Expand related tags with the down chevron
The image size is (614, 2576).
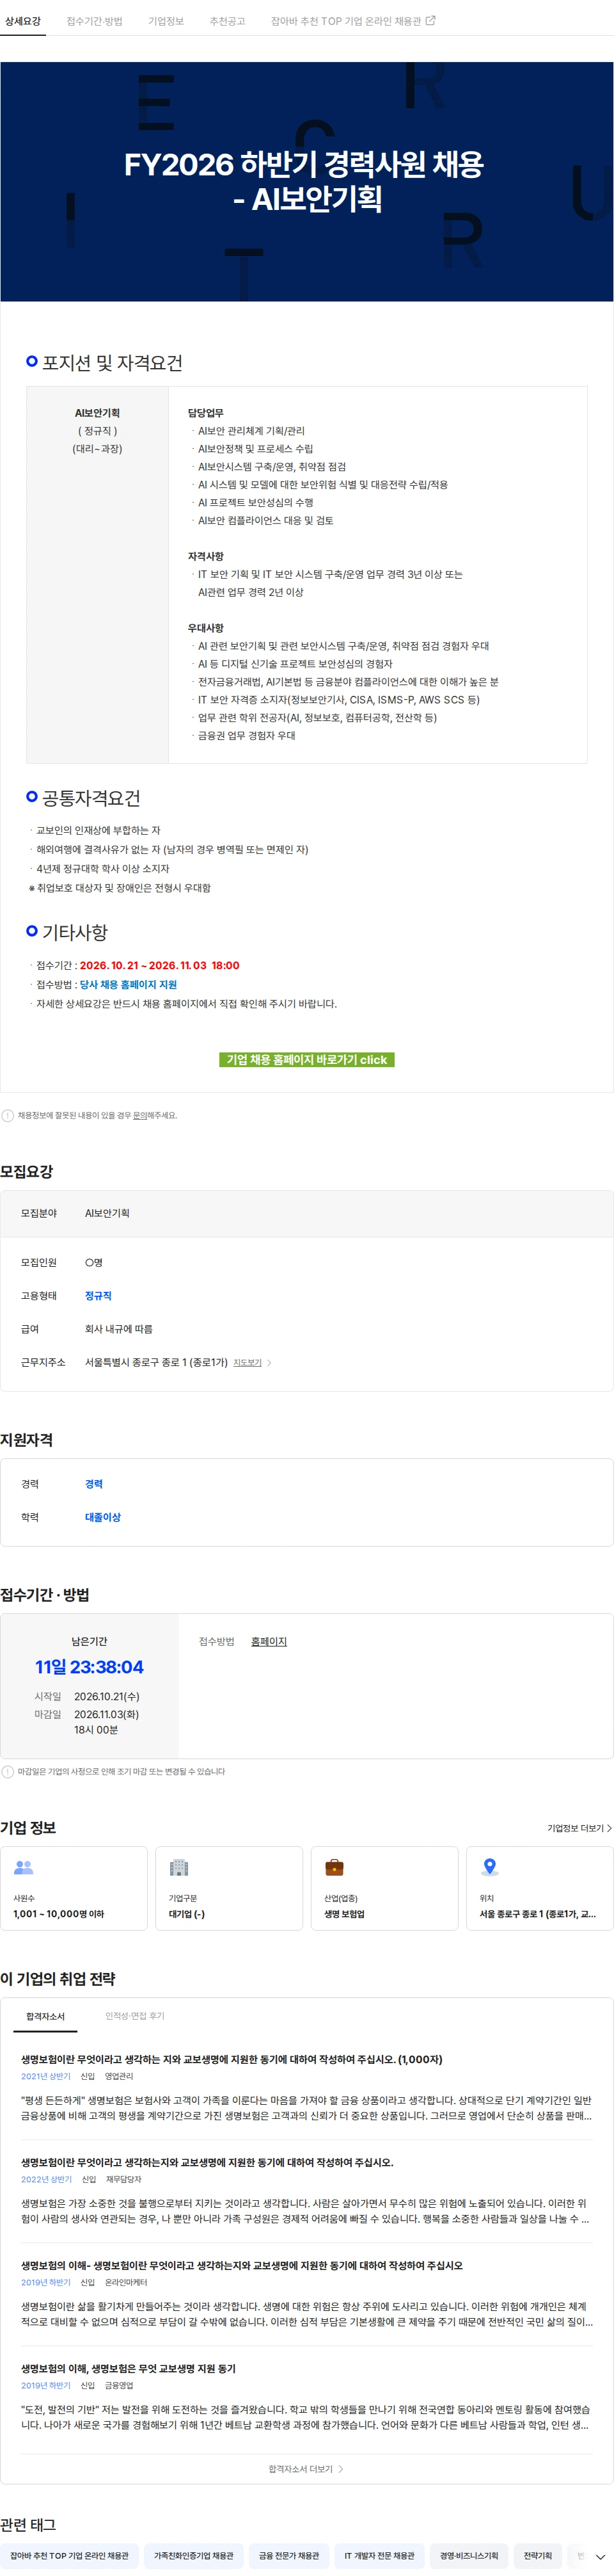[x=600, y=2556]
